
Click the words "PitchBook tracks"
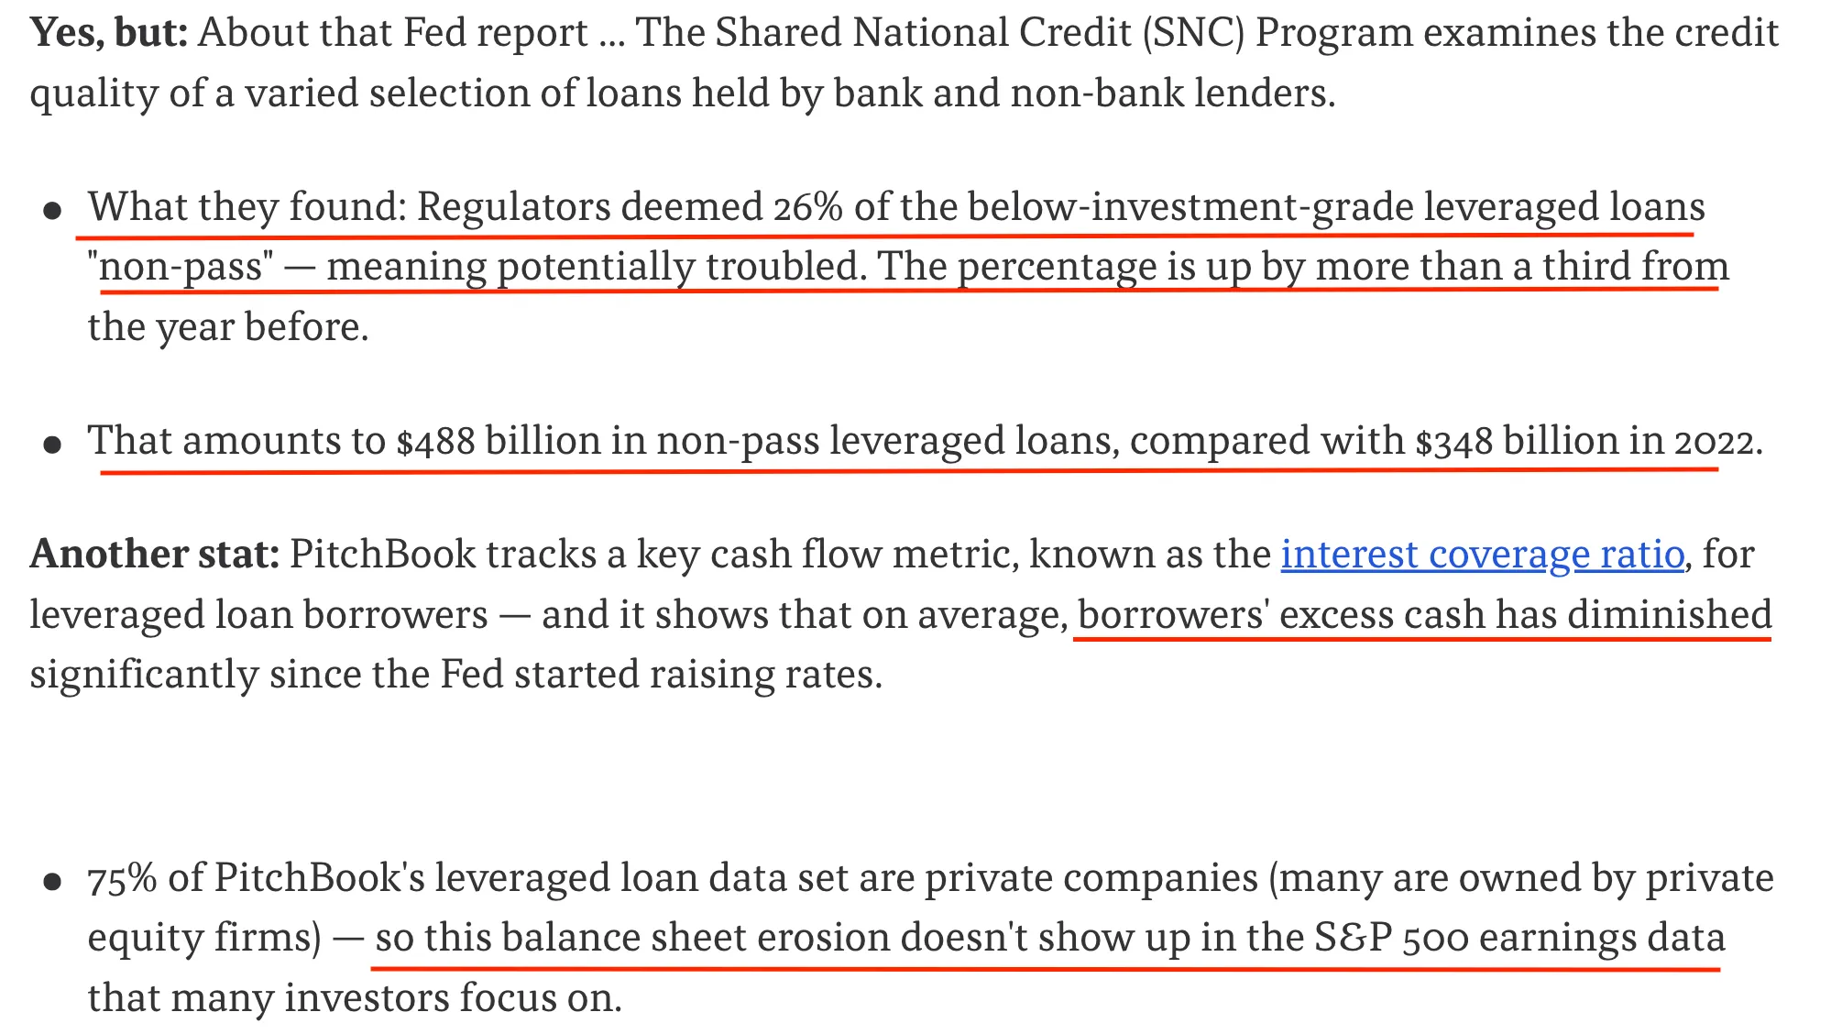pos(443,555)
